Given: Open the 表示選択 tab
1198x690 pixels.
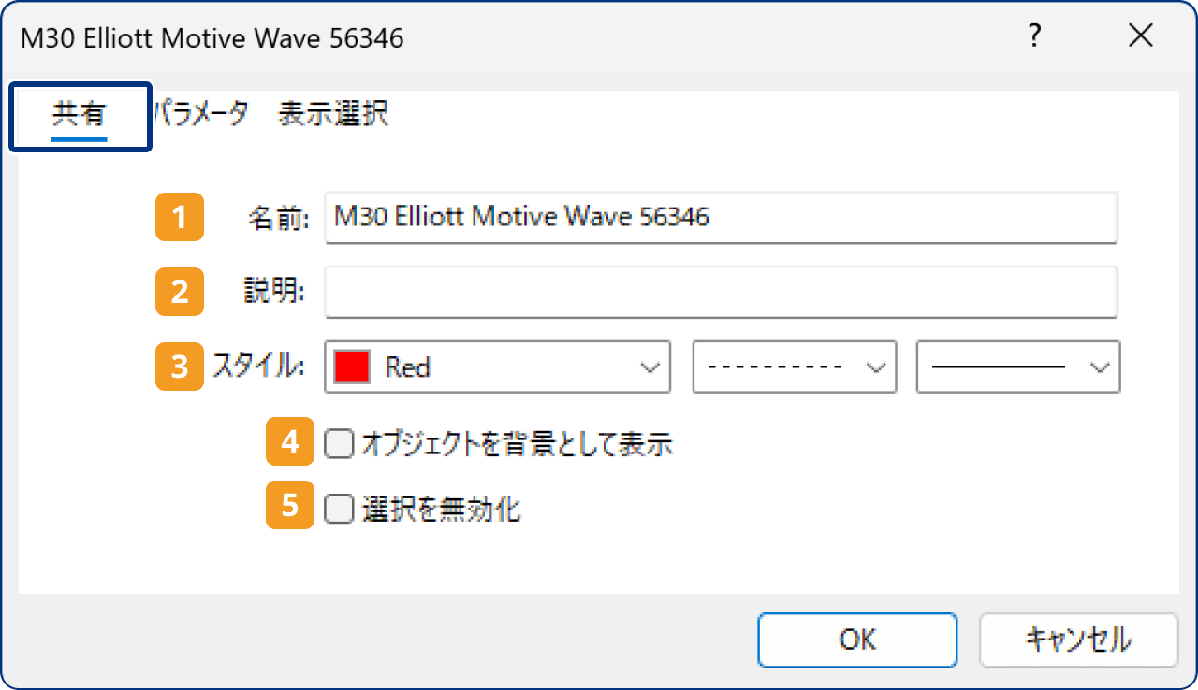Looking at the screenshot, I should (x=333, y=114).
